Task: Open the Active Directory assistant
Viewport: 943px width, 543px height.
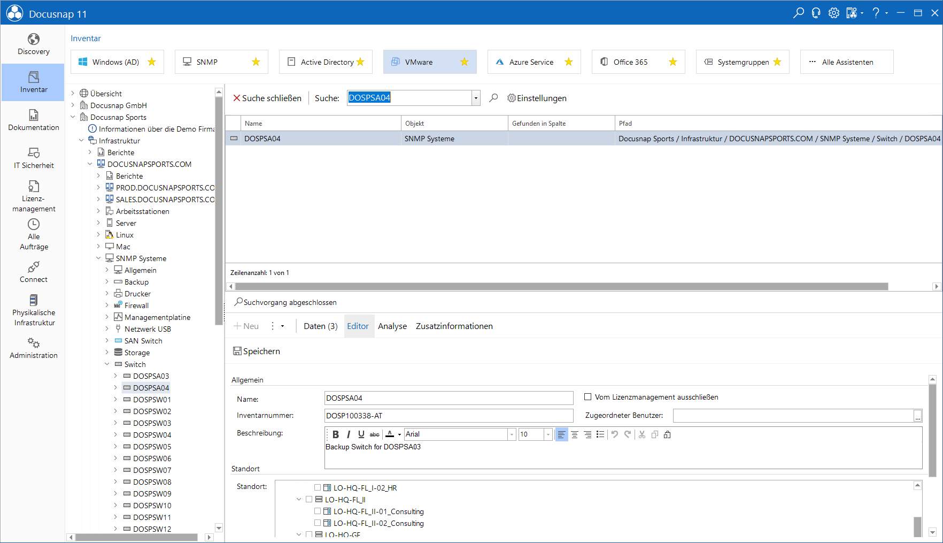Action: [x=326, y=62]
